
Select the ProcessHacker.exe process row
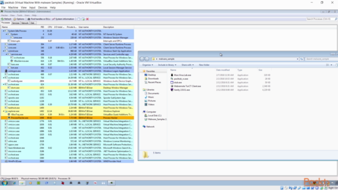[x=67, y=118]
